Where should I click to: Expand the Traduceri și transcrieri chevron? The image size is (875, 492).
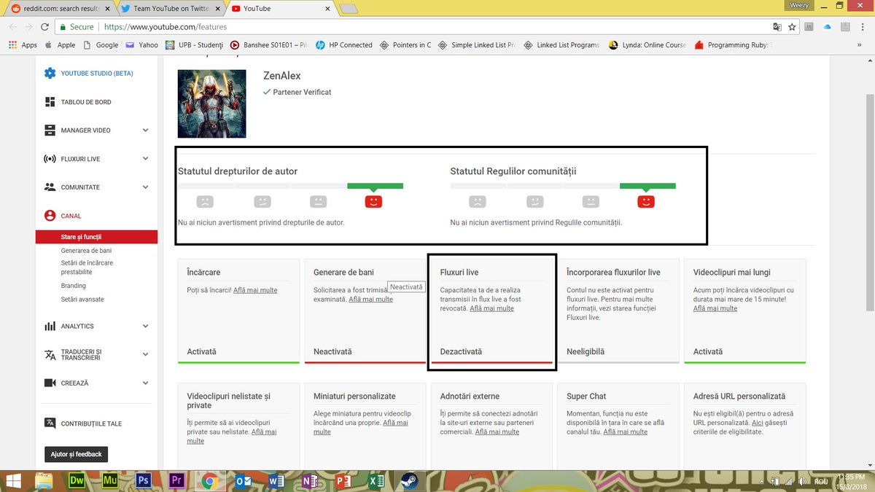(x=145, y=355)
